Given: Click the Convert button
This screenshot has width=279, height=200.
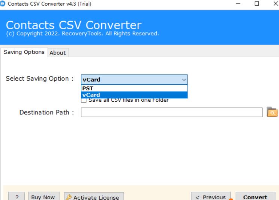Looking at the screenshot, I should point(255,197).
